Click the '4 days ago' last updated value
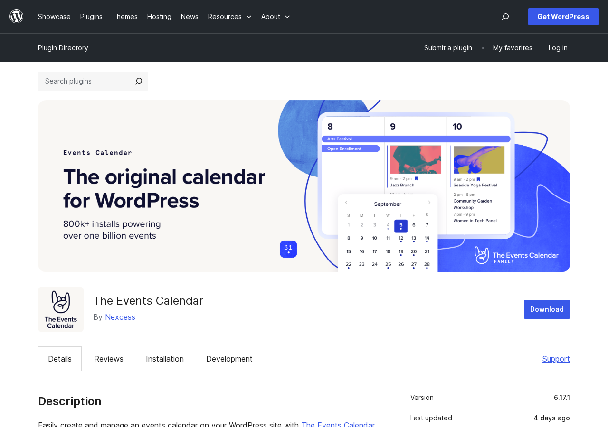608x427 pixels. tap(551, 418)
